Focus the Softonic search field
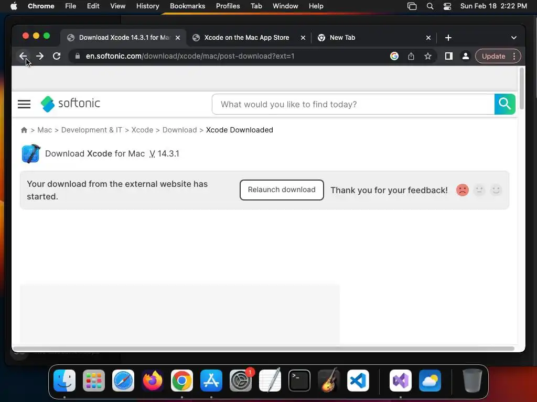Image resolution: width=537 pixels, height=402 pixels. [353, 104]
